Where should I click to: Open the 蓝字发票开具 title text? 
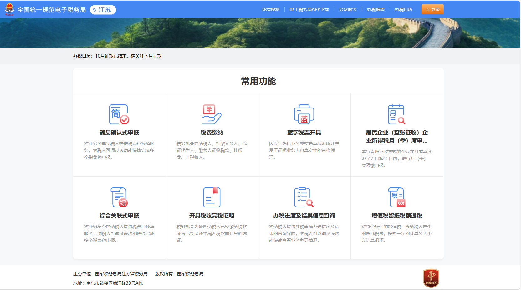[x=304, y=132]
